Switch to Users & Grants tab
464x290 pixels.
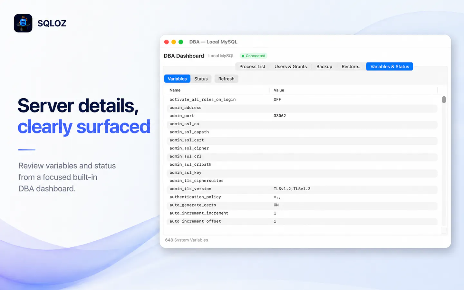pyautogui.click(x=291, y=66)
